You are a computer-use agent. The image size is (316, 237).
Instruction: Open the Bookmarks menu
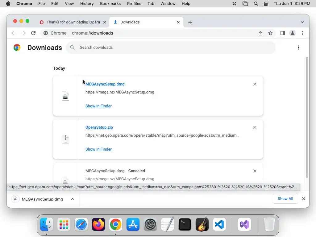110,4
